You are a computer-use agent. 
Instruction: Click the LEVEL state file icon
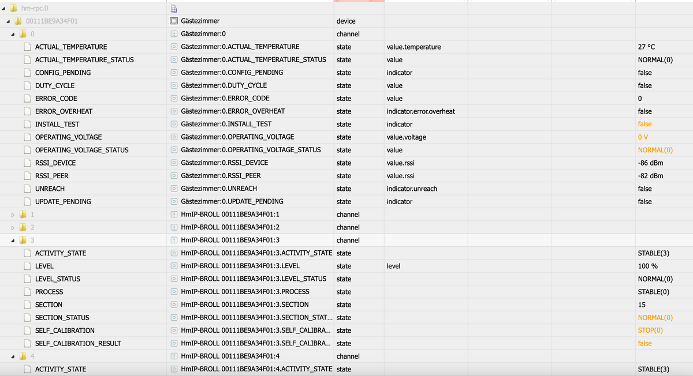tap(27, 266)
